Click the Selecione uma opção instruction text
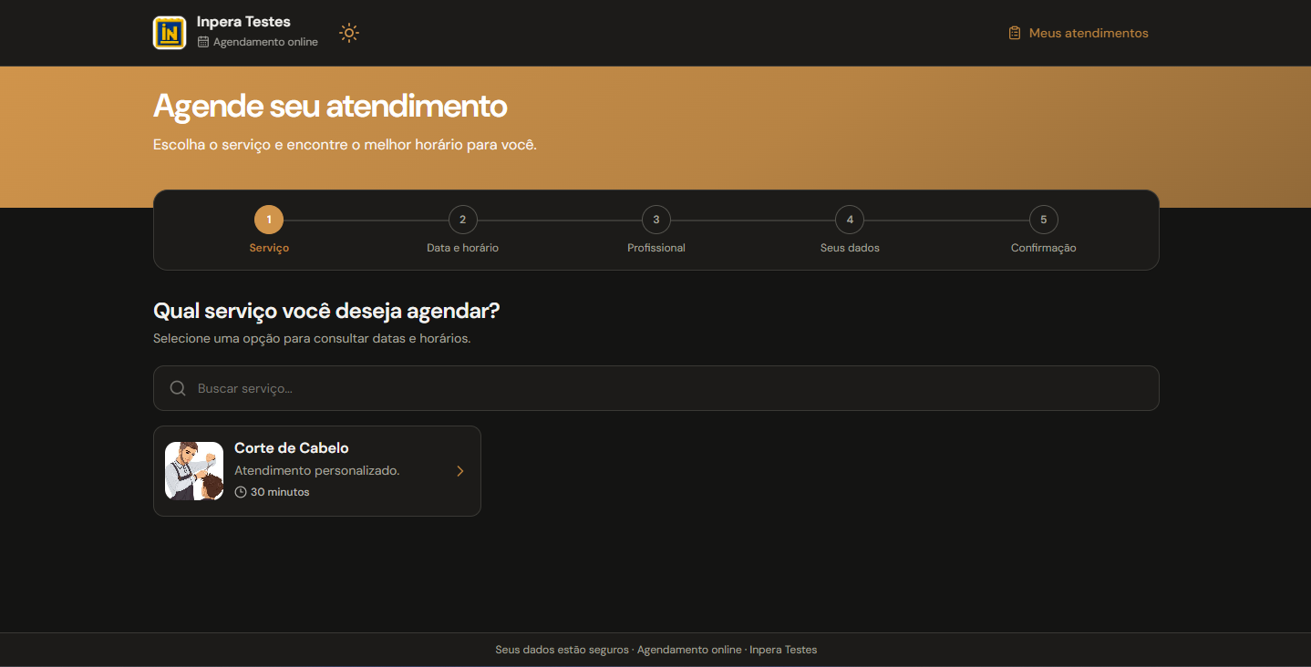The width and height of the screenshot is (1311, 667). click(312, 338)
